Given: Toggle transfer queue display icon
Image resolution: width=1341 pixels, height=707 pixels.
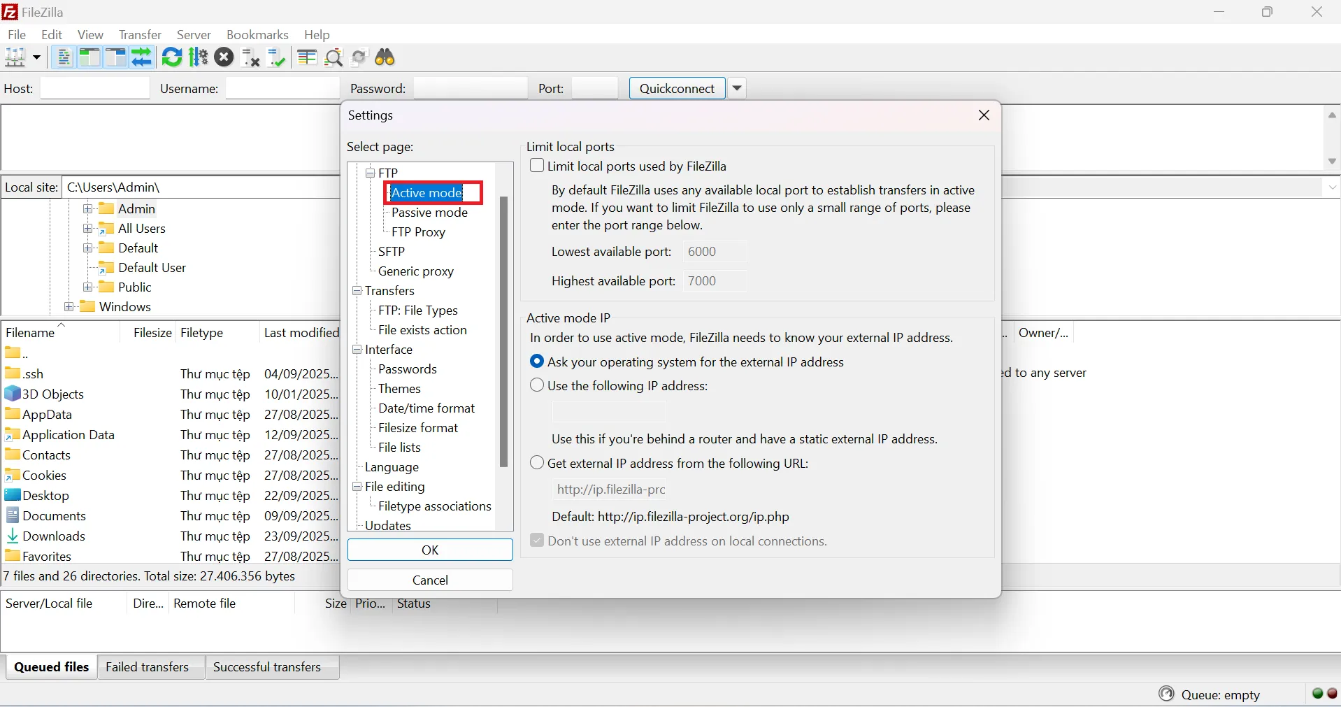Looking at the screenshot, I should coord(142,57).
